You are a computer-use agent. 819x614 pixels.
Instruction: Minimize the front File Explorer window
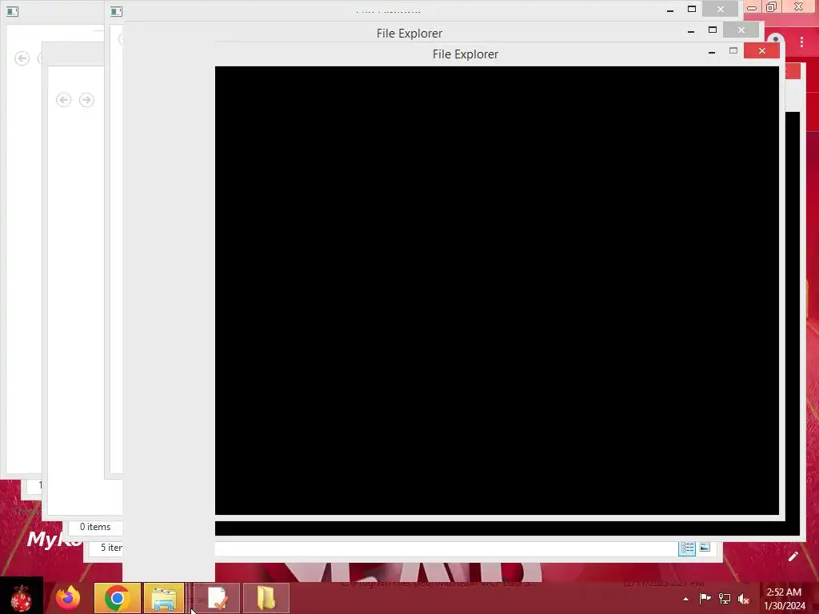711,52
